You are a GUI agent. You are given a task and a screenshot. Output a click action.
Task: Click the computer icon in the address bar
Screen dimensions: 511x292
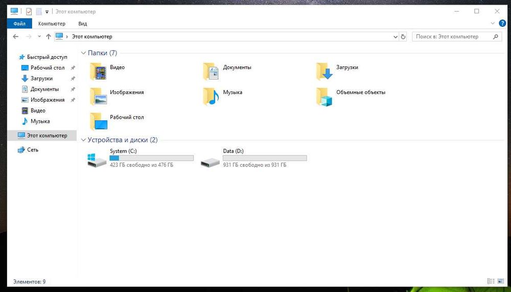[59, 36]
